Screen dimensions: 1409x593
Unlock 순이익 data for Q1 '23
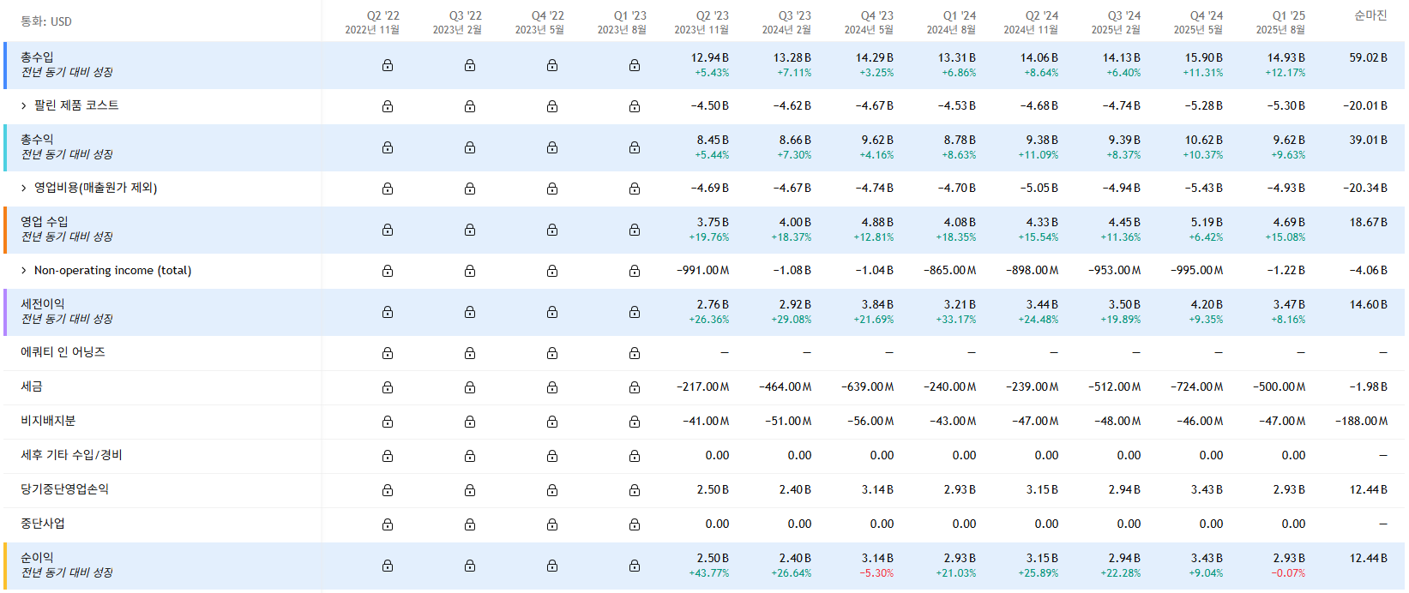[635, 566]
